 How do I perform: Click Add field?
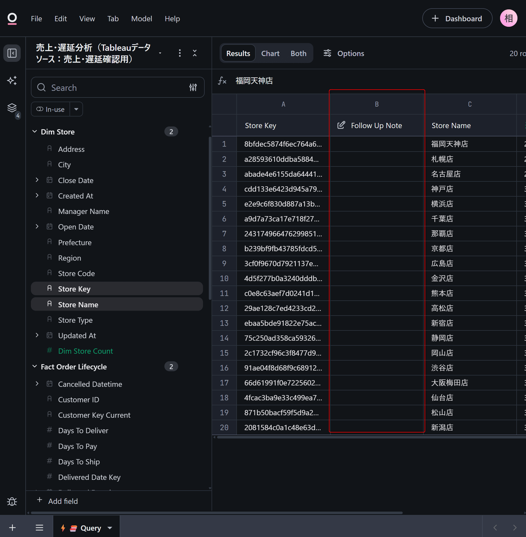pyautogui.click(x=57, y=501)
